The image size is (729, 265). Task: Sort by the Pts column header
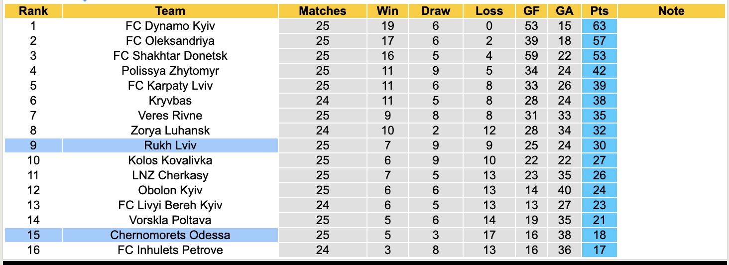pyautogui.click(x=599, y=11)
